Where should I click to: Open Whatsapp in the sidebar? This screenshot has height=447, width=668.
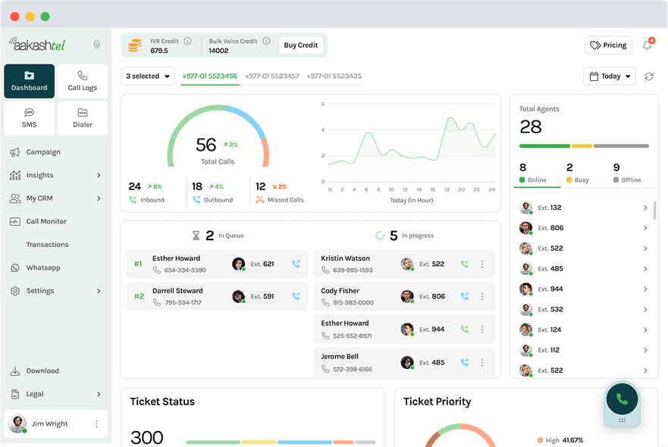(x=43, y=268)
